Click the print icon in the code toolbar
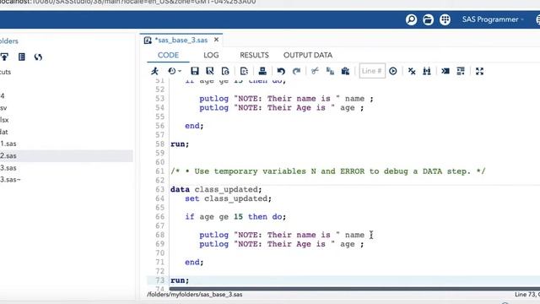Screen dimensions: 540x304 pyautogui.click(x=262, y=71)
